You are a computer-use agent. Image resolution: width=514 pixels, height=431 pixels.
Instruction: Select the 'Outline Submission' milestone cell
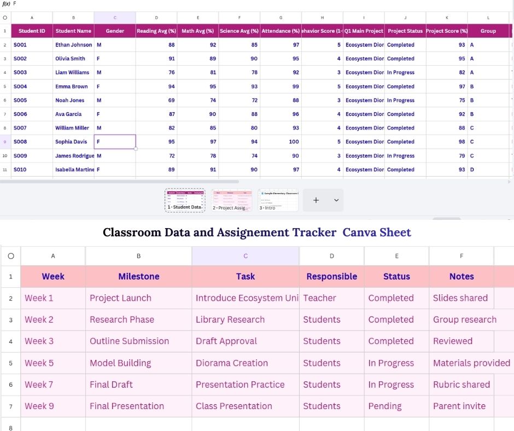[139, 341]
